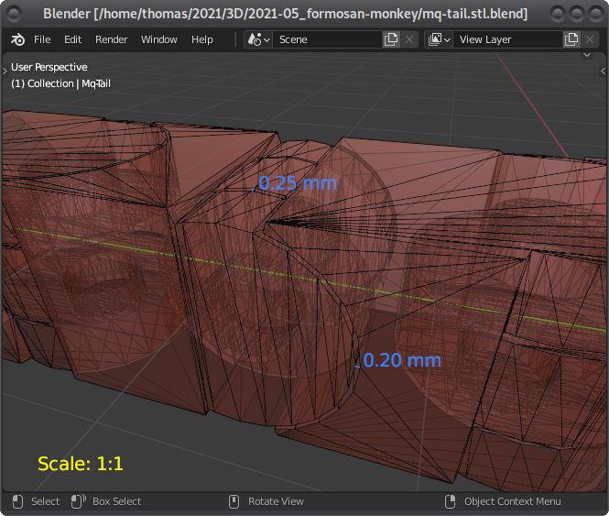This screenshot has height=516, width=609.
Task: Click the 0.20 mm measurement label
Action: click(x=402, y=360)
